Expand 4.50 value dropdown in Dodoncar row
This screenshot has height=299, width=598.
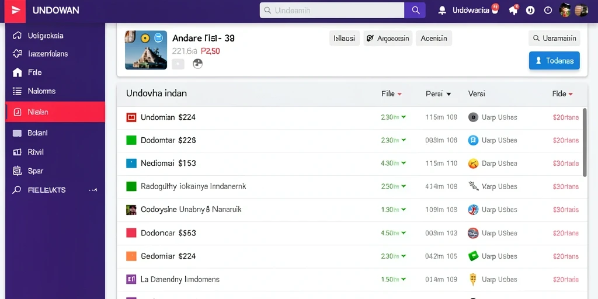pos(404,232)
